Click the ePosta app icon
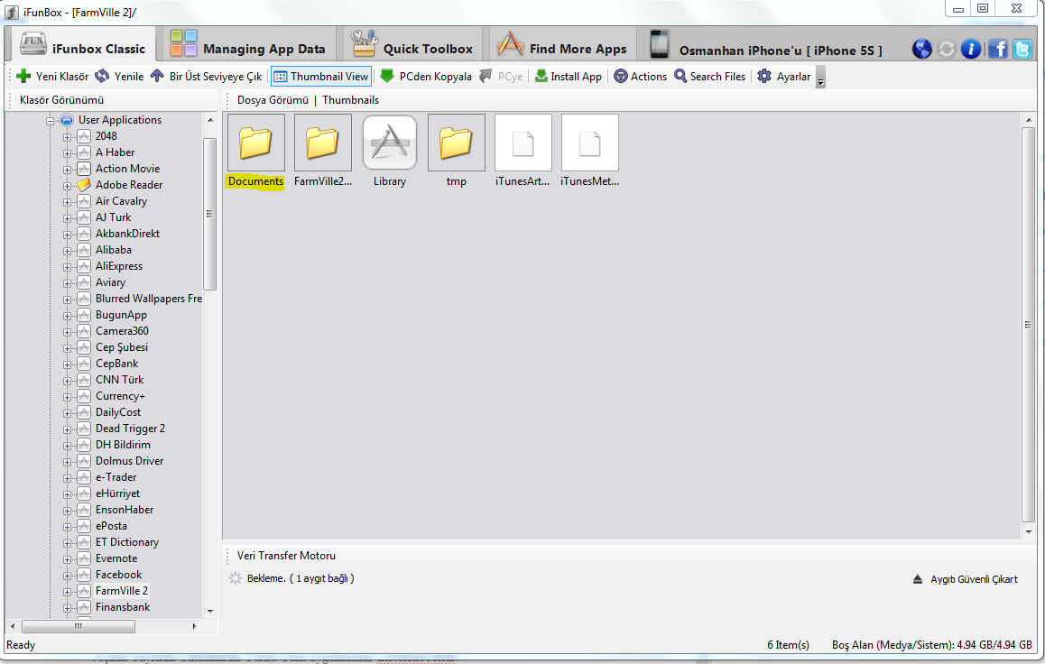 [x=84, y=526]
